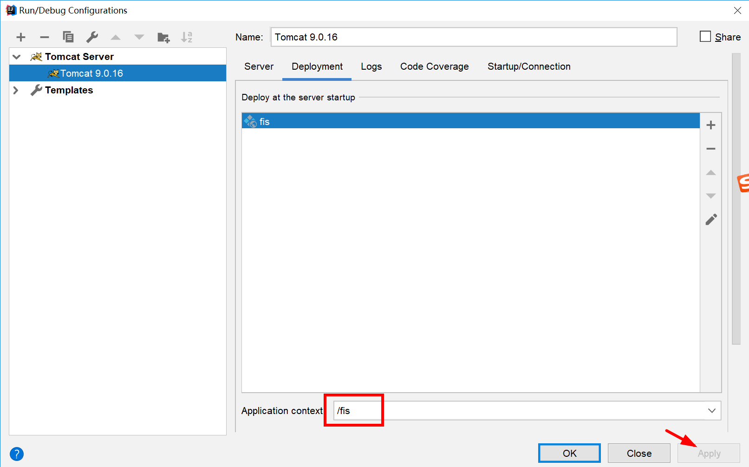Confirm with the OK button

(570, 453)
